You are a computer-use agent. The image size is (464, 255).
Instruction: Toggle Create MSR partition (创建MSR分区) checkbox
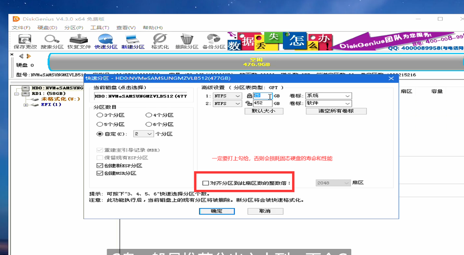[x=100, y=173]
